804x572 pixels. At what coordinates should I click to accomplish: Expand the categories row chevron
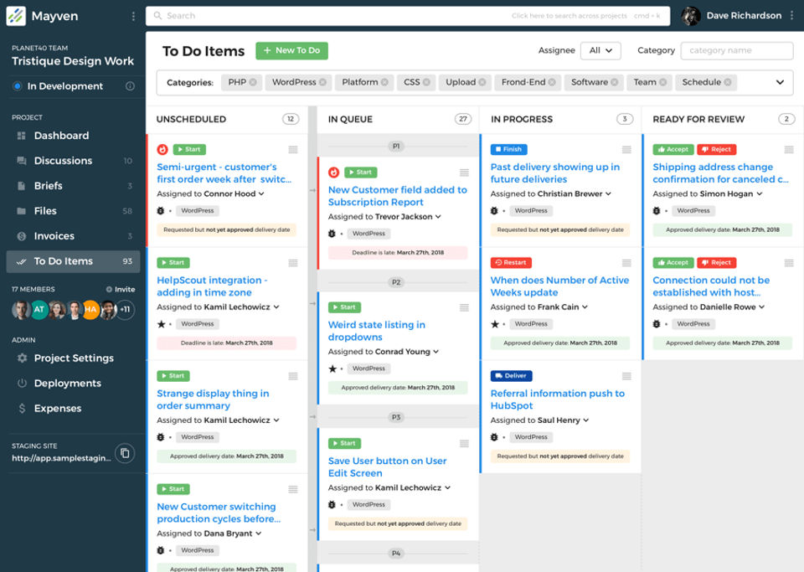point(780,83)
